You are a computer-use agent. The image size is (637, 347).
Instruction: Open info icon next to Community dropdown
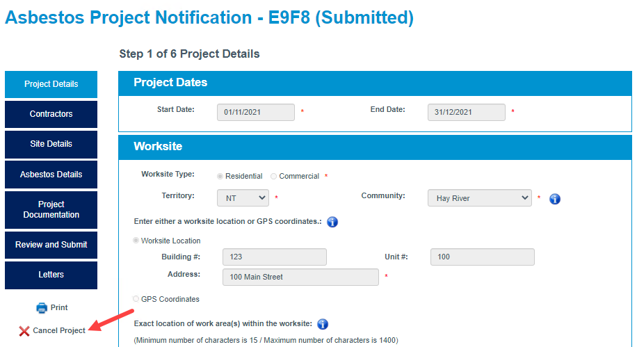(554, 199)
